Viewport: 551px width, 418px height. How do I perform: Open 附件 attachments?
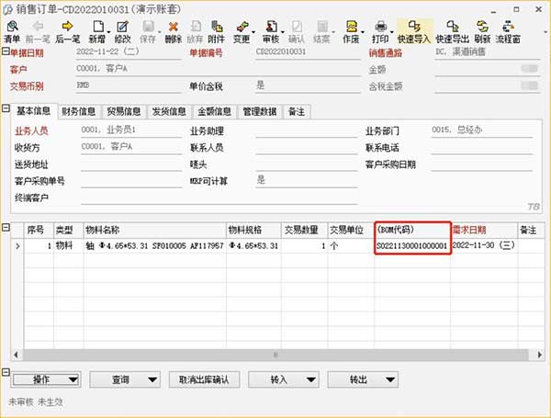pyautogui.click(x=217, y=31)
